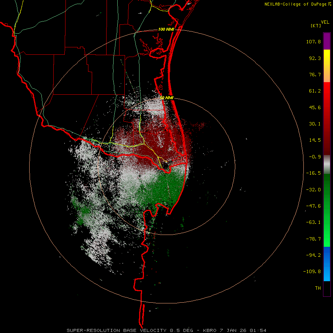
Task: Click the 14.5 velocity scale value
Action: click(315, 140)
